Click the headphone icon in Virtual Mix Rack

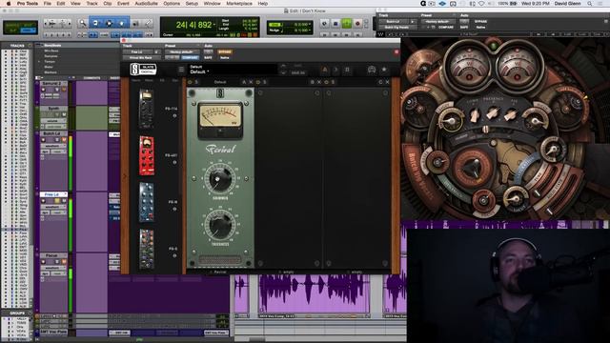(x=372, y=70)
